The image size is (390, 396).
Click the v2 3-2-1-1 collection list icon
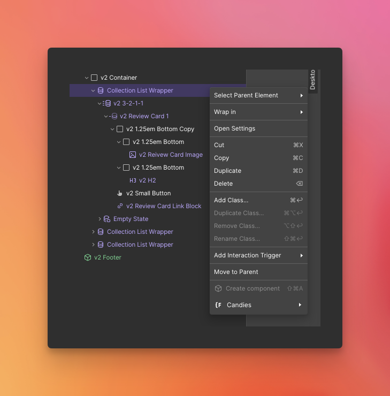tap(107, 103)
